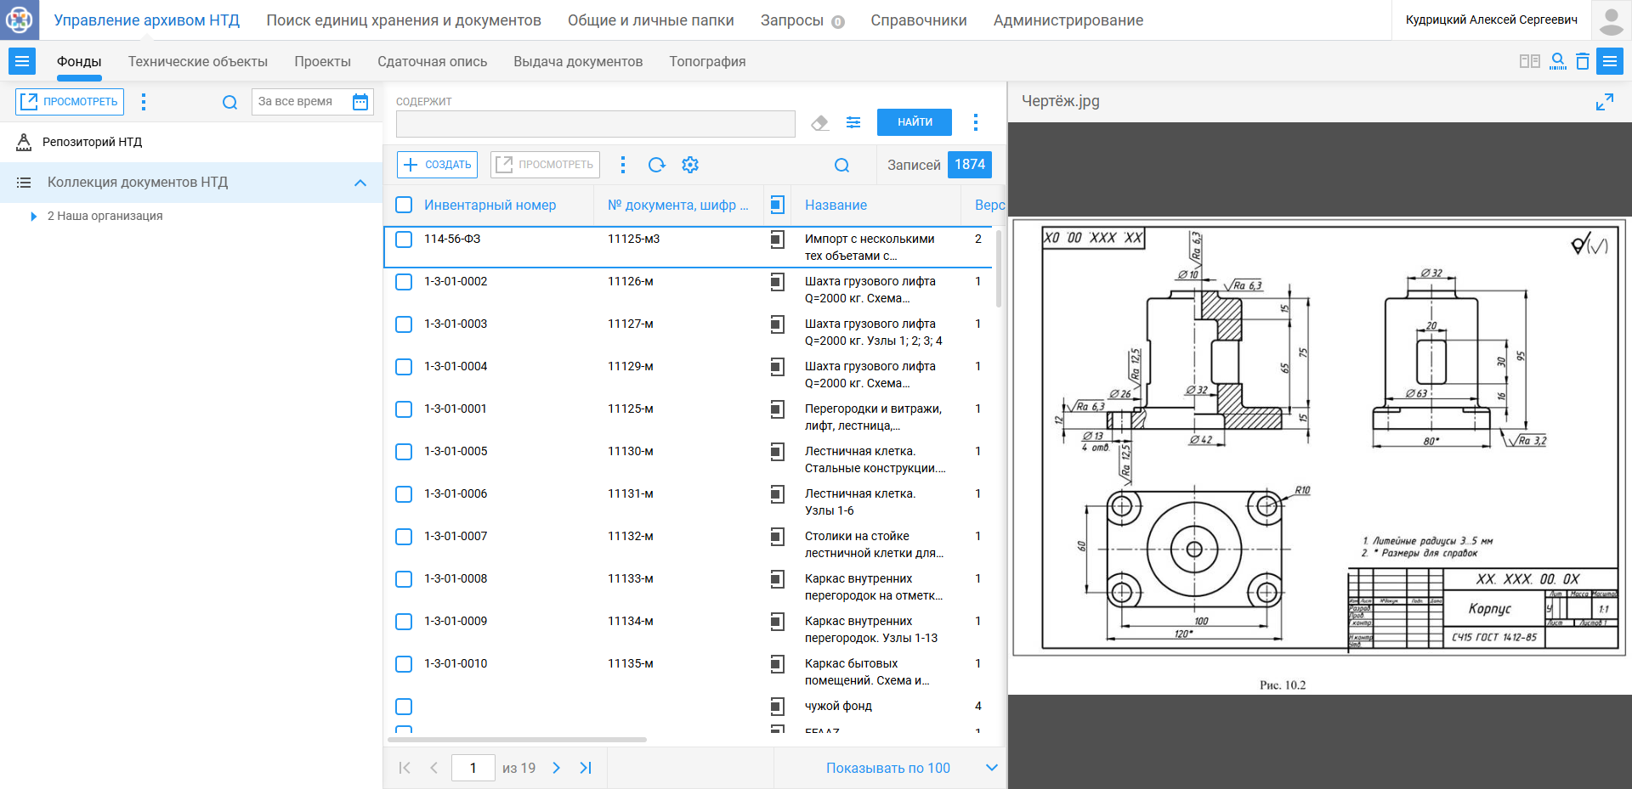
Task: Check the row 1-3-01-0002 checkbox
Action: coord(404,282)
